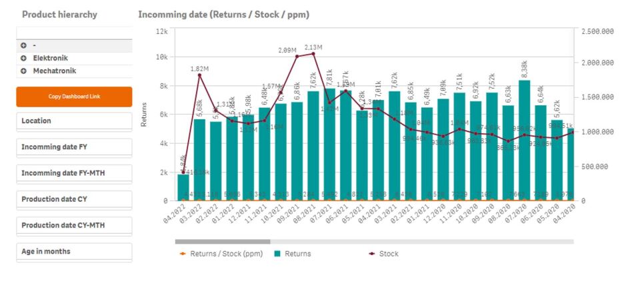
Task: Select the Returns bar for 12.2020
Action: pos(443,150)
